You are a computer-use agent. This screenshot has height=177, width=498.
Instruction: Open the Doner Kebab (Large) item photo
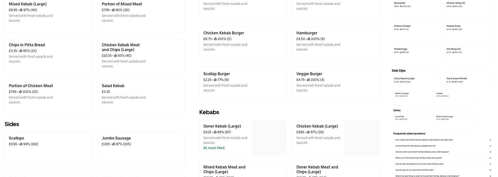(x=269, y=137)
